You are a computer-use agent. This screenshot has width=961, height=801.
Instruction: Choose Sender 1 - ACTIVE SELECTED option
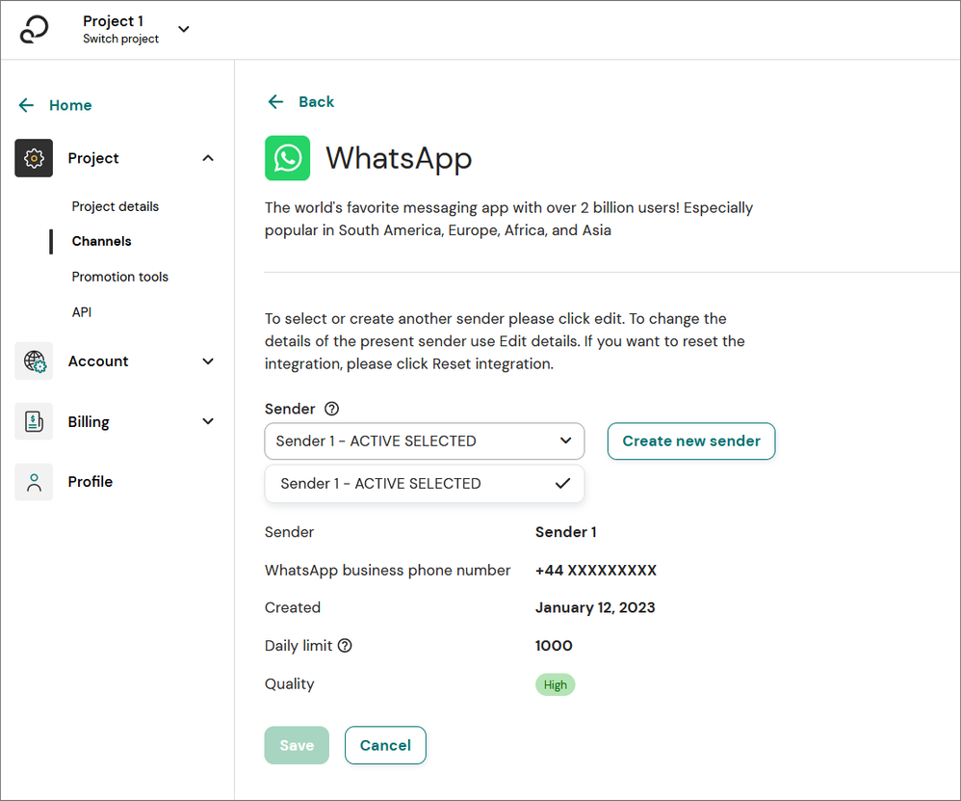pyautogui.click(x=424, y=483)
